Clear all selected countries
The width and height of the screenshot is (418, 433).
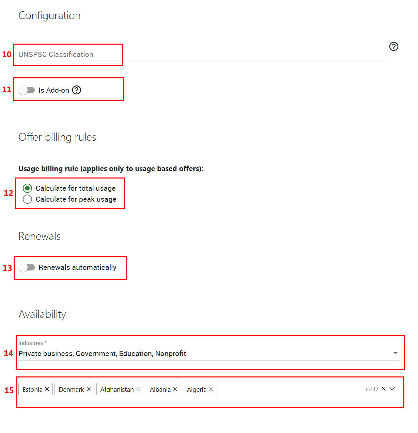tap(384, 389)
